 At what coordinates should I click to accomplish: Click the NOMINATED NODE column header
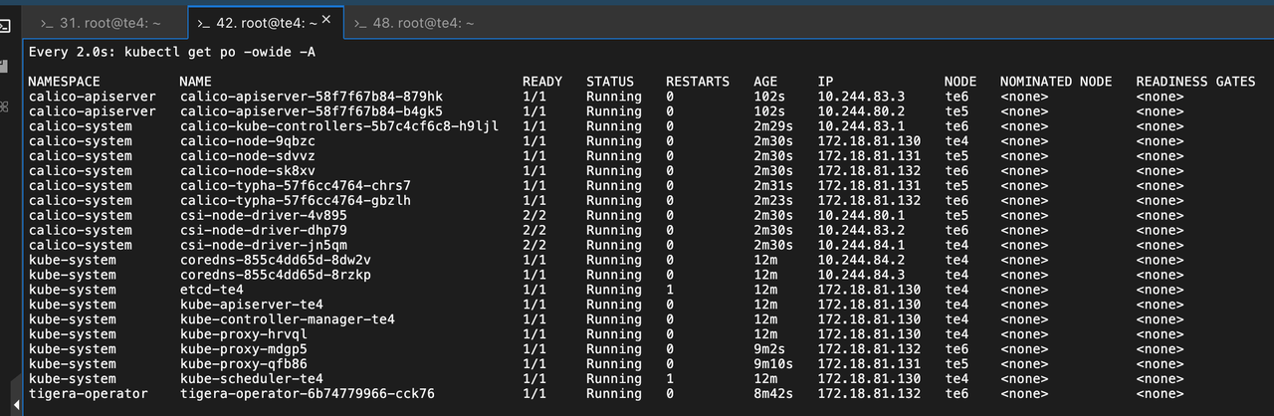point(1056,82)
